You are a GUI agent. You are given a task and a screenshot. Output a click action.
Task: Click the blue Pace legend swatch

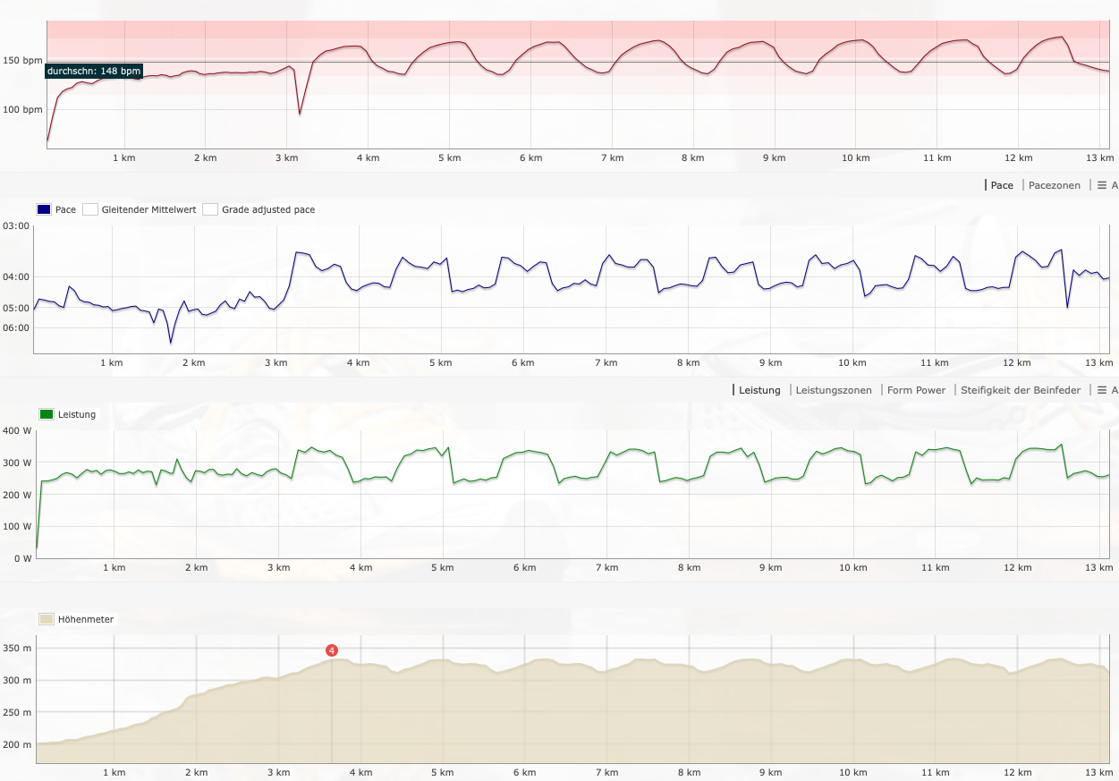pyautogui.click(x=44, y=209)
